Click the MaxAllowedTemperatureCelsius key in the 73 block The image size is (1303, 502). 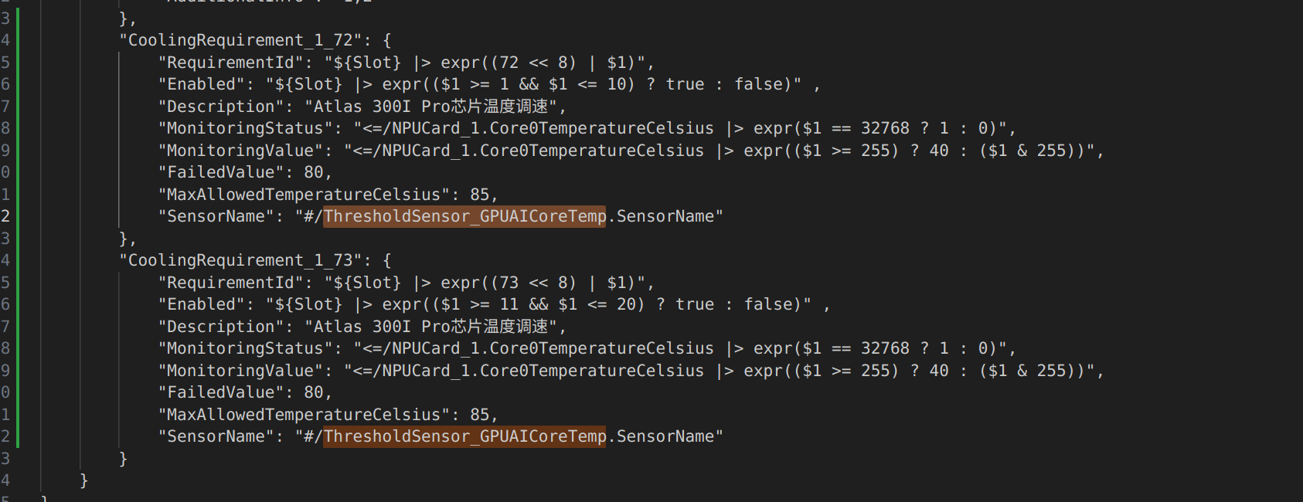(304, 415)
